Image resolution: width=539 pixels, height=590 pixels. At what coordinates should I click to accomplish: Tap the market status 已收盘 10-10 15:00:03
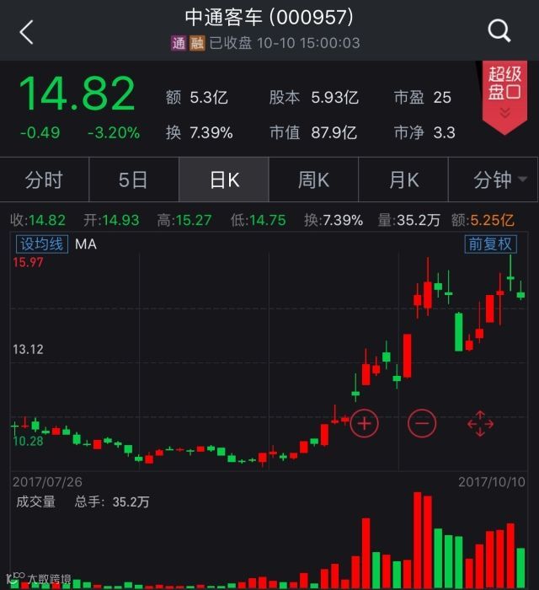[285, 43]
